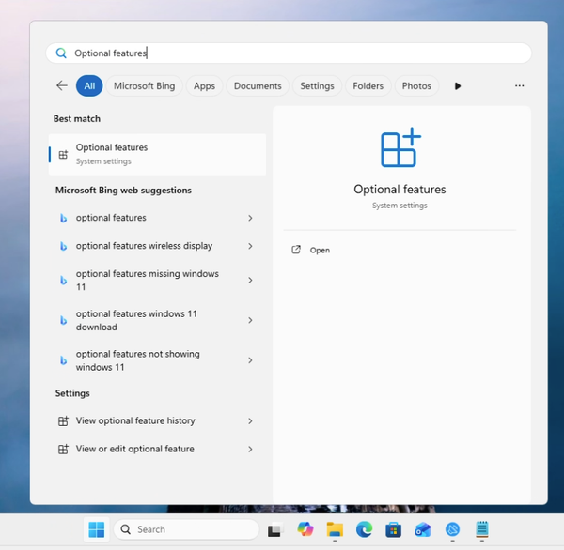
Task: Open the blue round app on taskbar
Action: [452, 529]
